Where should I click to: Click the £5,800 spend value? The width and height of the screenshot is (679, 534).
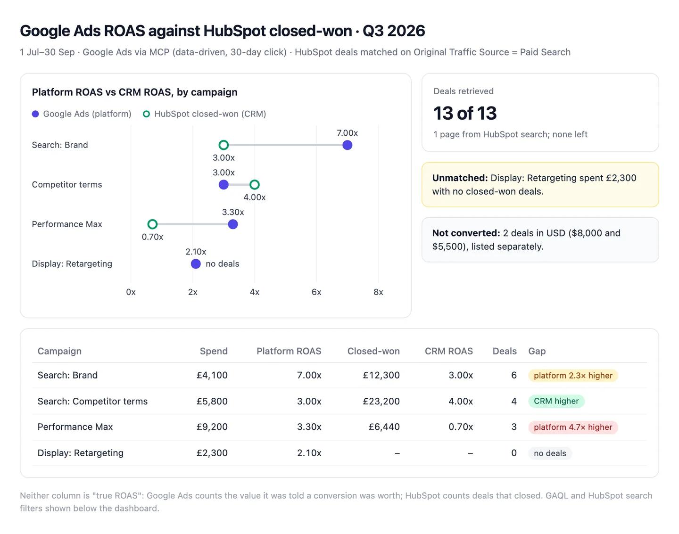(x=212, y=401)
